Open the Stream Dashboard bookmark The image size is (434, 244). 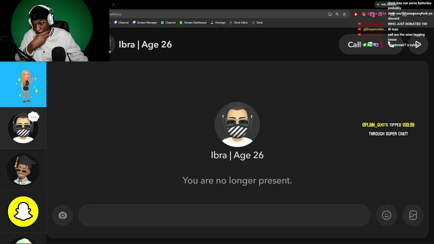point(193,23)
